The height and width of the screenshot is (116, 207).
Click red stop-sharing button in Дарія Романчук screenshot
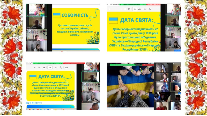74,63
